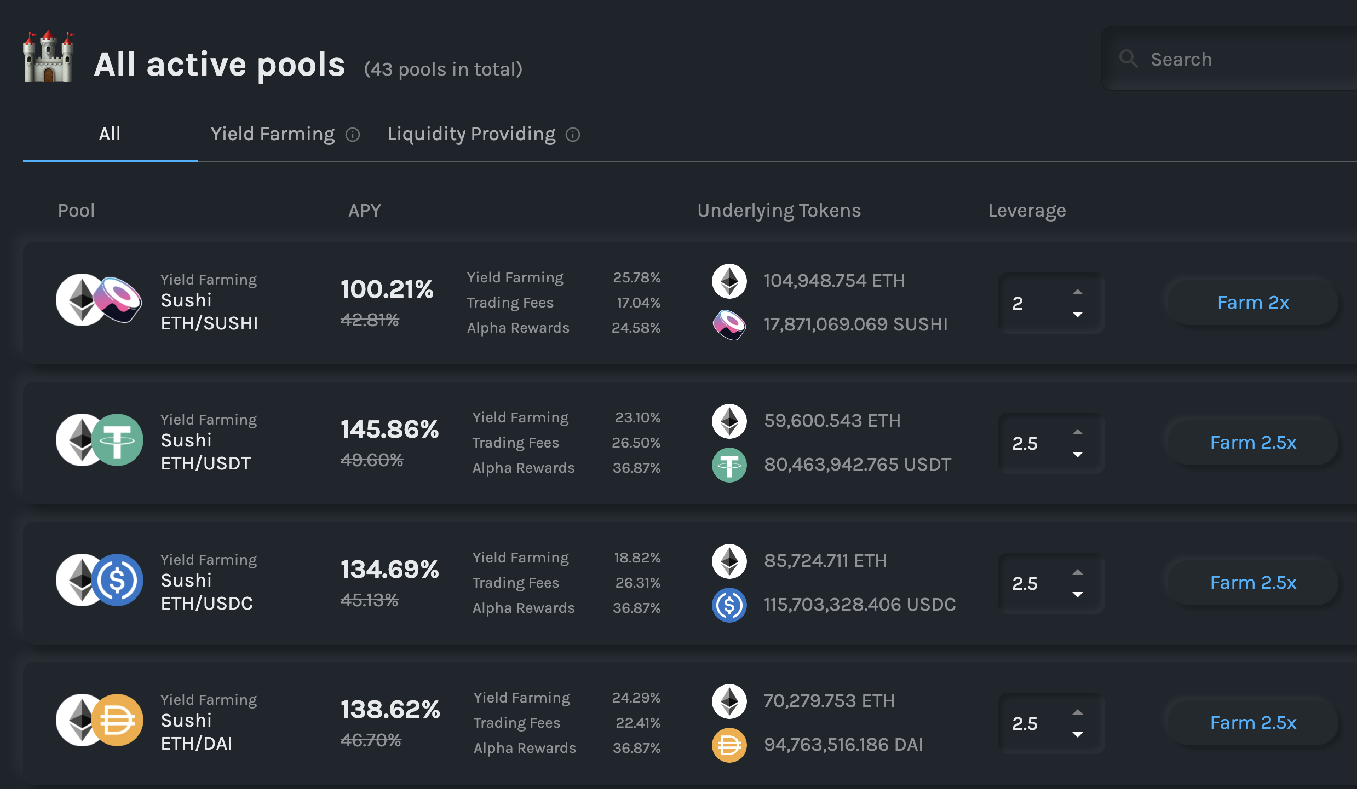Click the 43 pools in total text
1357x789 pixels.
click(443, 69)
